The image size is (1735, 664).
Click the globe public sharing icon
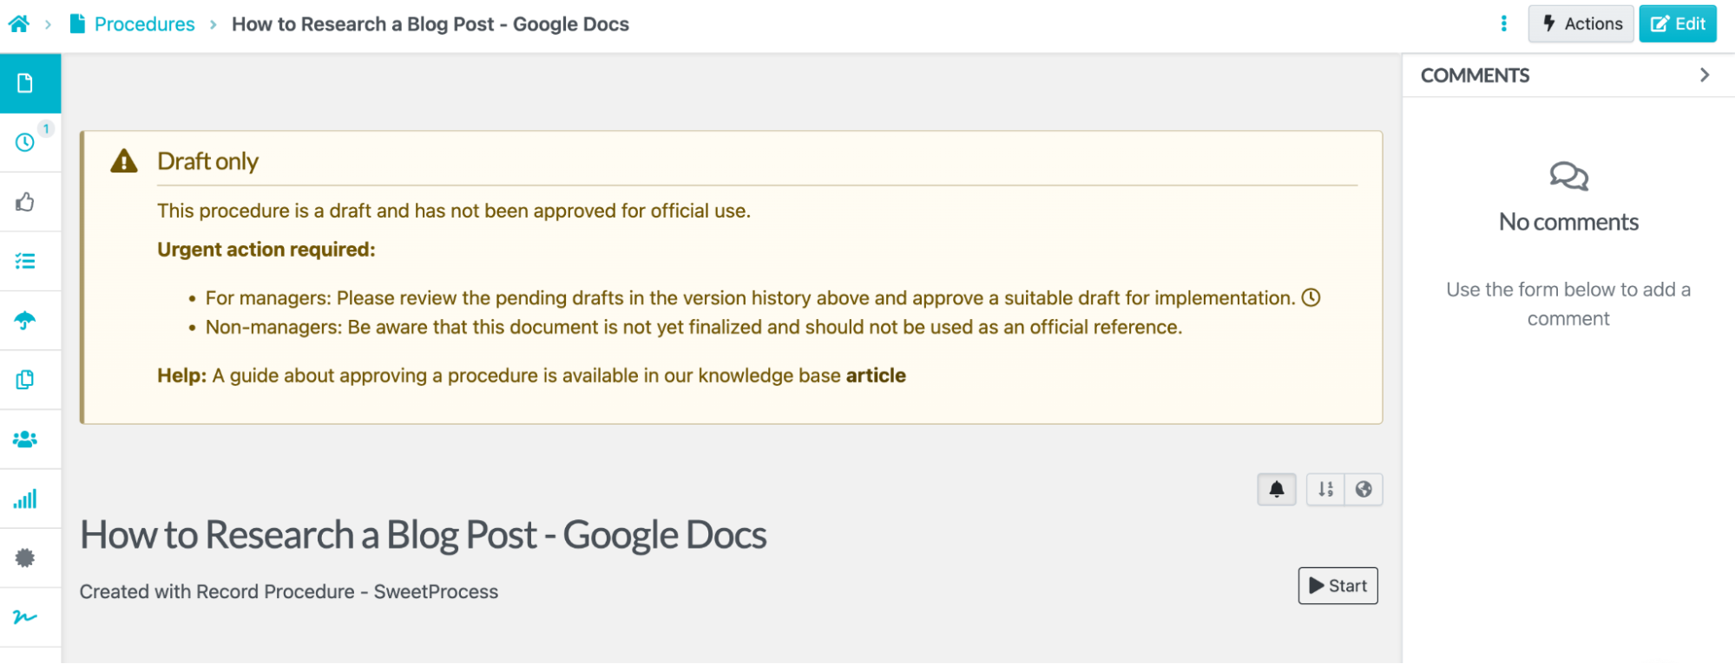pyautogui.click(x=1364, y=490)
